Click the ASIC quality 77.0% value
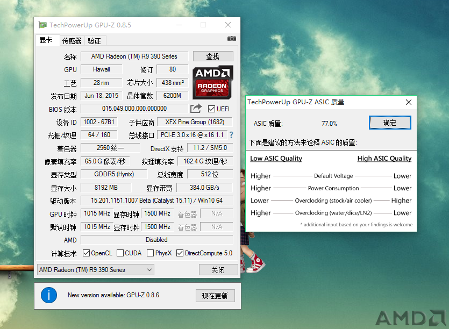The image size is (449, 329). point(329,124)
